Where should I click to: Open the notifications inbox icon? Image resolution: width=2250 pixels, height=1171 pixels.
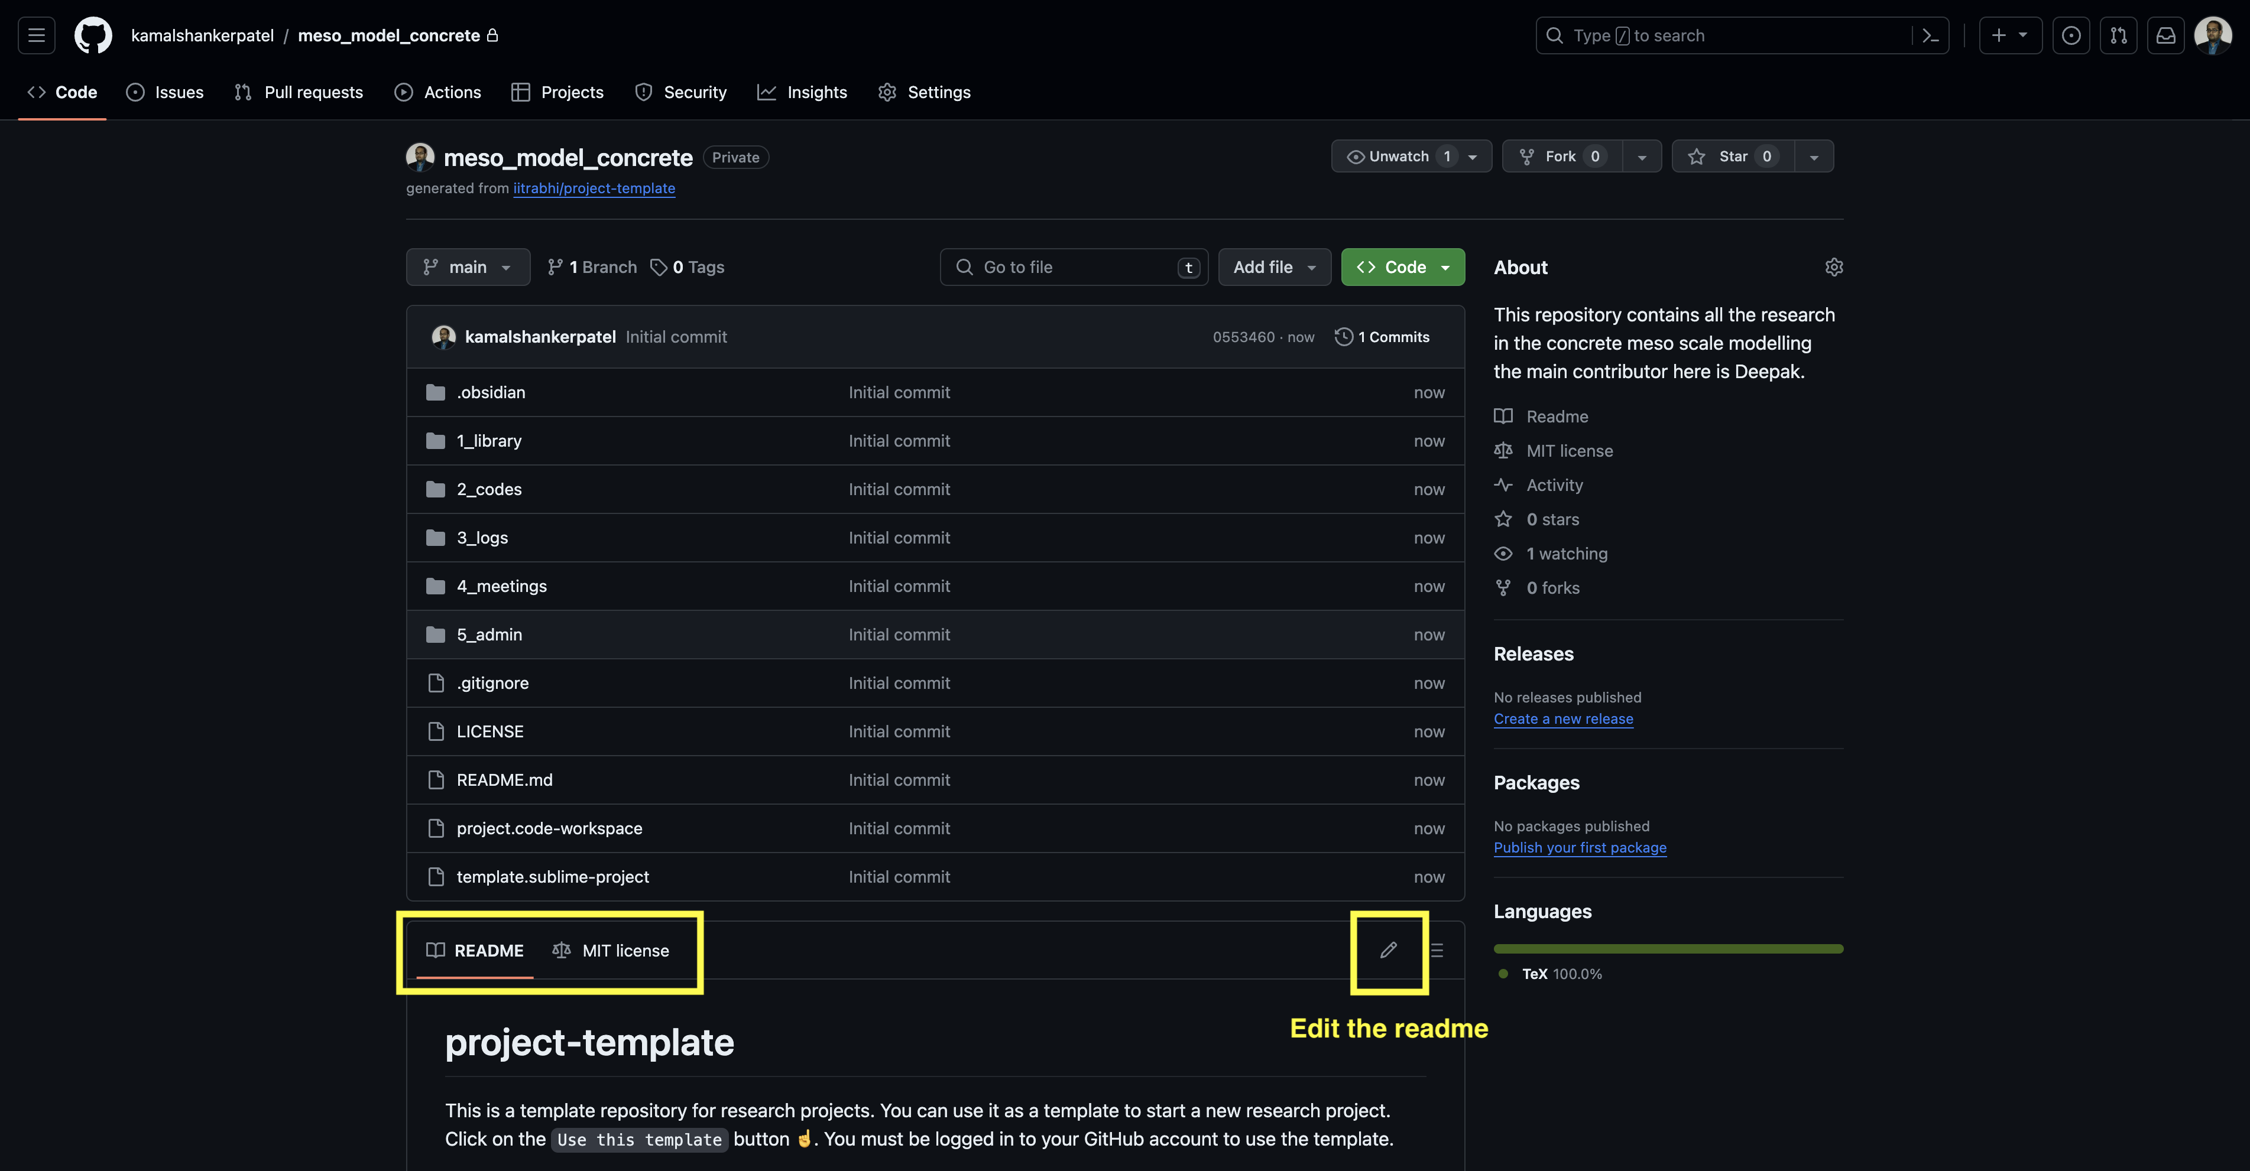2165,36
